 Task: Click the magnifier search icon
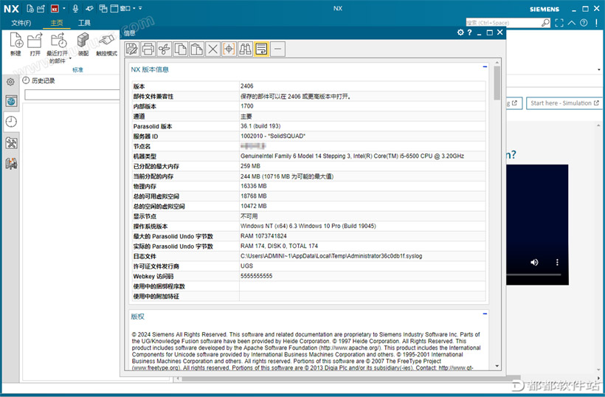545,23
